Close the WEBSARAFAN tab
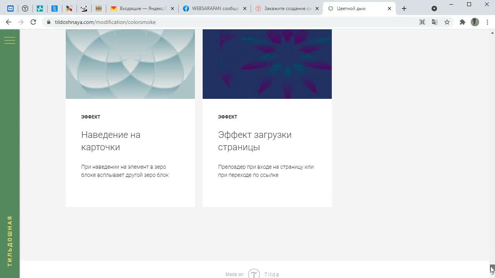This screenshot has height=278, width=495. click(245, 8)
